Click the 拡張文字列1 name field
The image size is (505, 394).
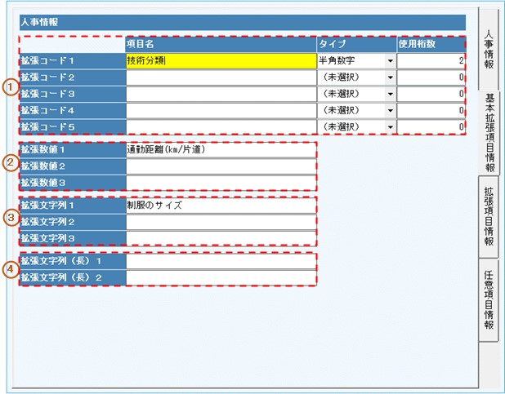pos(221,206)
